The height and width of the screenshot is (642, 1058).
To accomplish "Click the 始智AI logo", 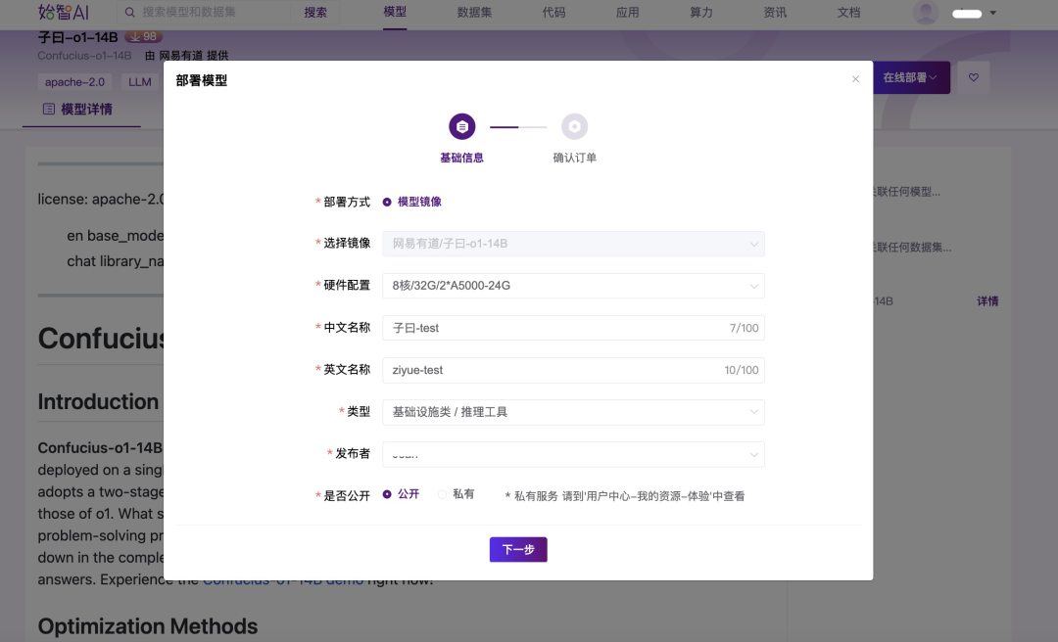I will tap(63, 12).
